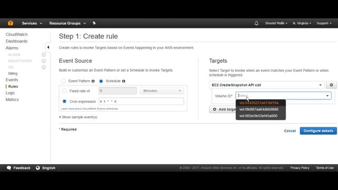Screen dimensions: 338x190
Task: Click the pin shortcuts icon
Action: pyautogui.click(x=94, y=23)
